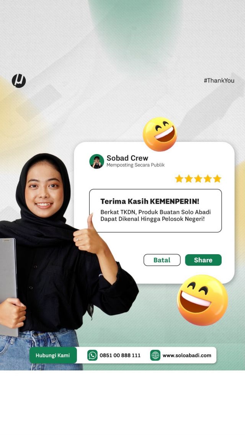Click the phone number 0851 00 888 111
This screenshot has width=245, height=435.
click(x=120, y=355)
